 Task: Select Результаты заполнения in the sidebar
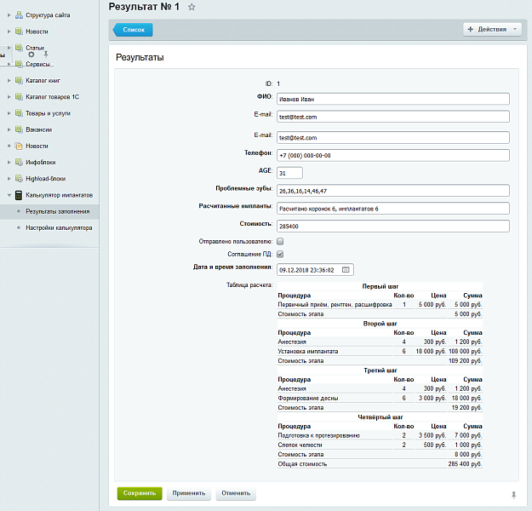(57, 211)
